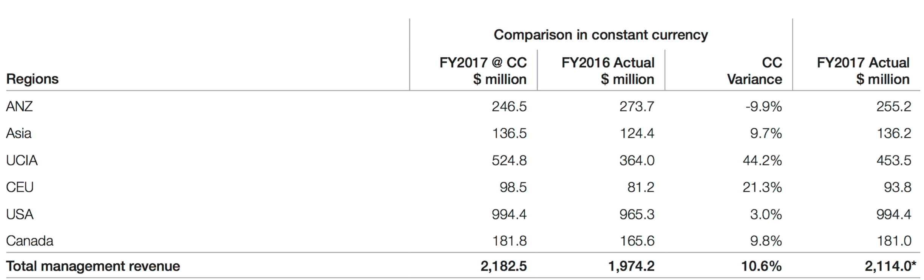
Task: Click ANZ's -9.9% variance cell
Action: point(763,107)
